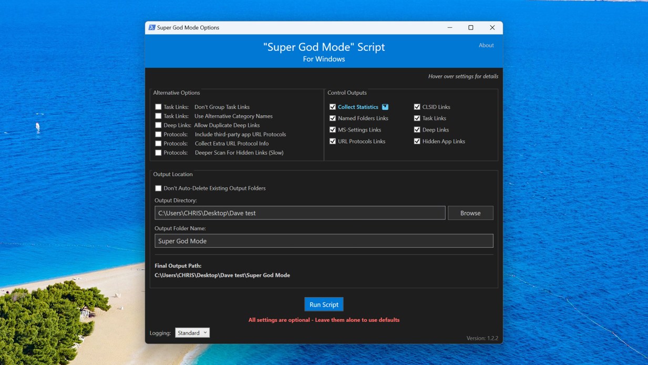Click the Super God Mode app icon in titlebar

[152, 27]
